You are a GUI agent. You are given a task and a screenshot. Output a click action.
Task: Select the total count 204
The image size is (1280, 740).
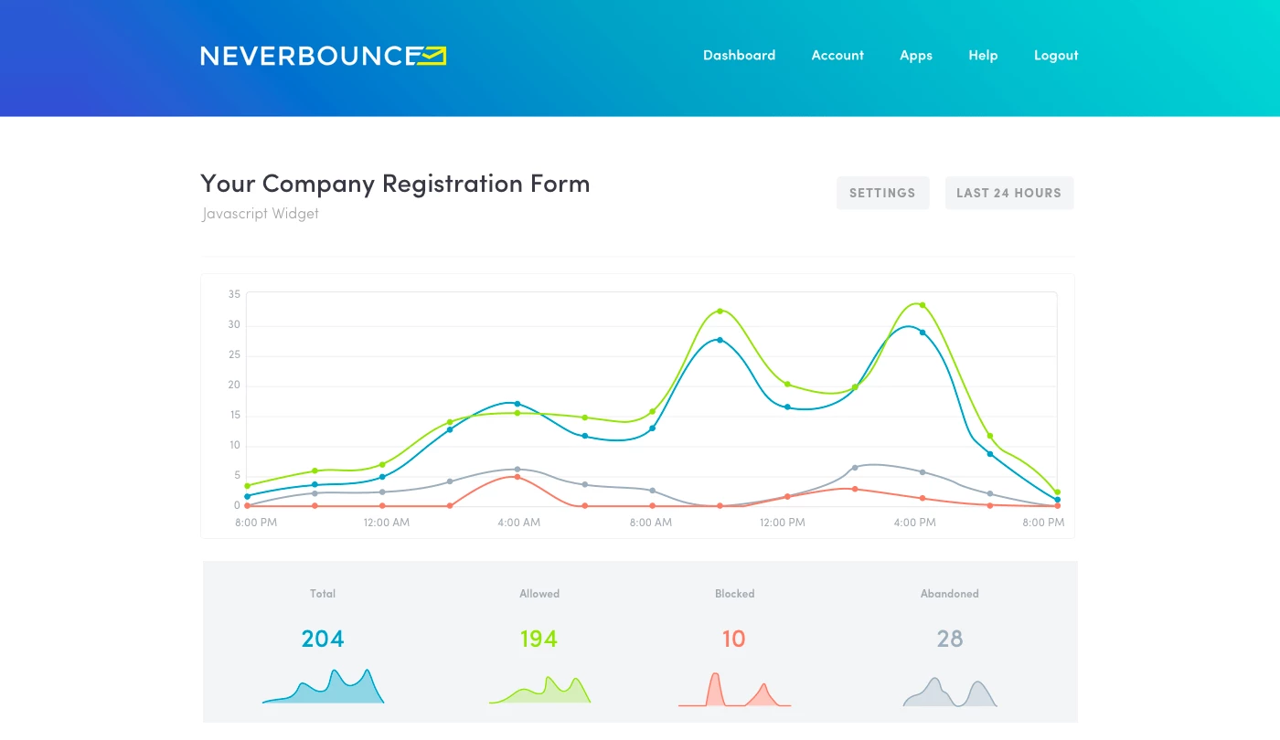[323, 639]
